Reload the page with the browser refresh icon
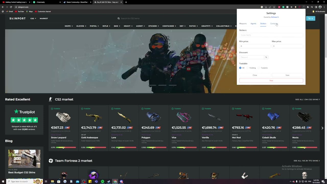The image size is (327, 184). 11,7
